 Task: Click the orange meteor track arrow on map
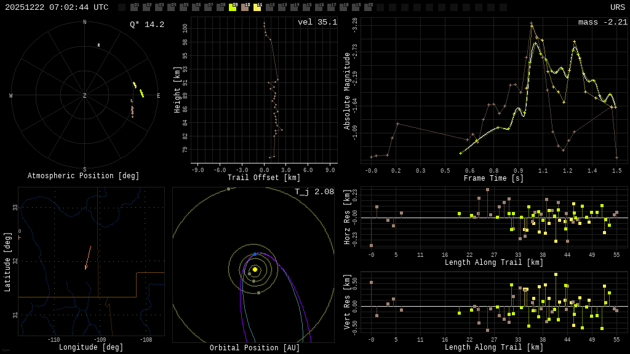click(x=88, y=258)
